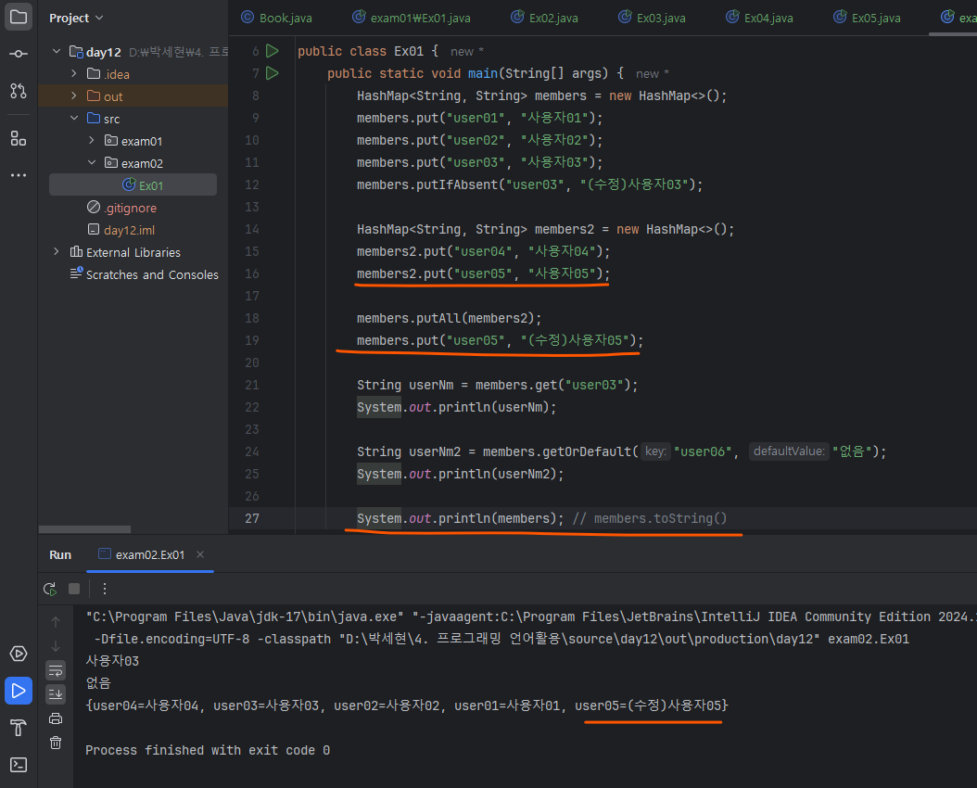
Task: Click console output line '사용자03'
Action: coord(112,661)
